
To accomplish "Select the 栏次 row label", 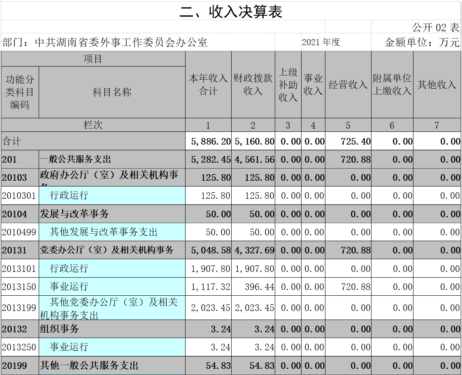I will [93, 125].
